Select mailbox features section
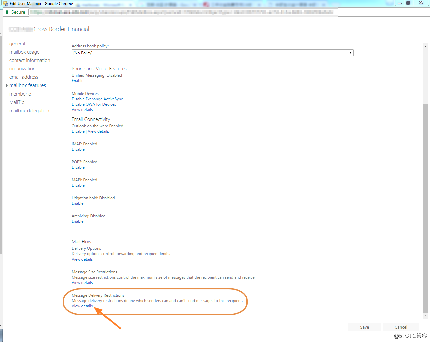This screenshot has height=342, width=430. [28, 85]
